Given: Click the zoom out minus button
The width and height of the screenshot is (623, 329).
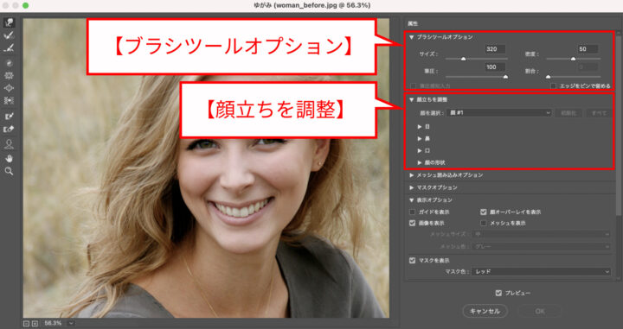Looking at the screenshot, I should coord(27,324).
